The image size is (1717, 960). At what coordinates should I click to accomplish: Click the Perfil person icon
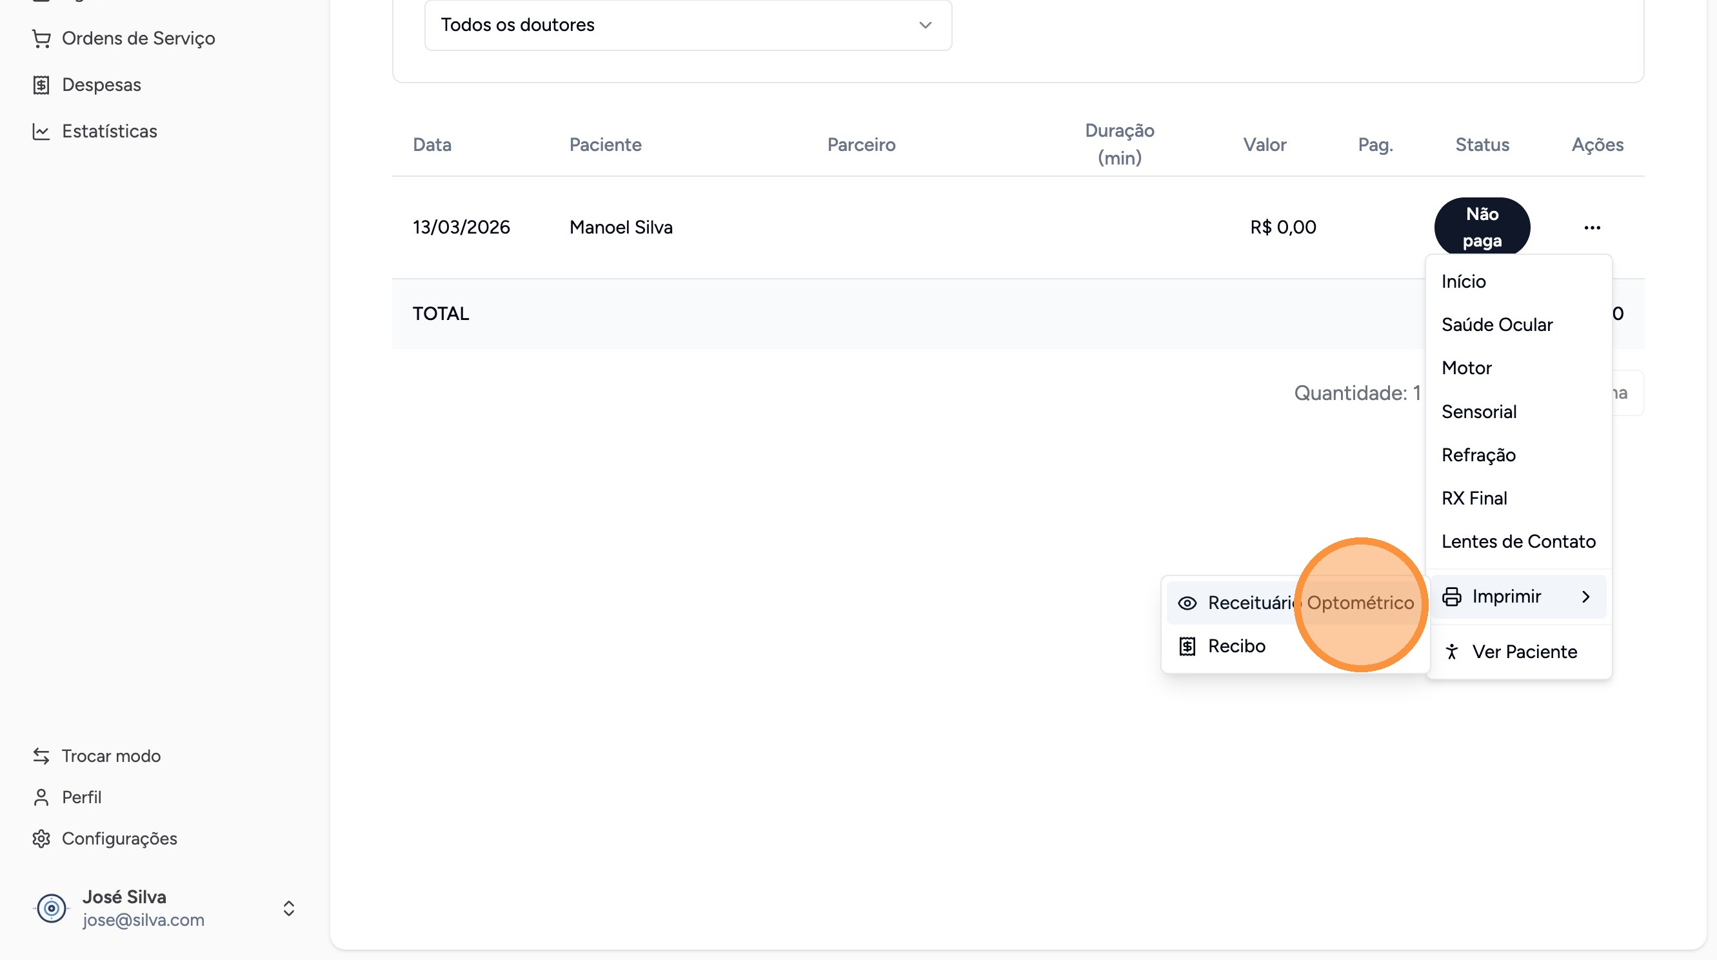[41, 797]
